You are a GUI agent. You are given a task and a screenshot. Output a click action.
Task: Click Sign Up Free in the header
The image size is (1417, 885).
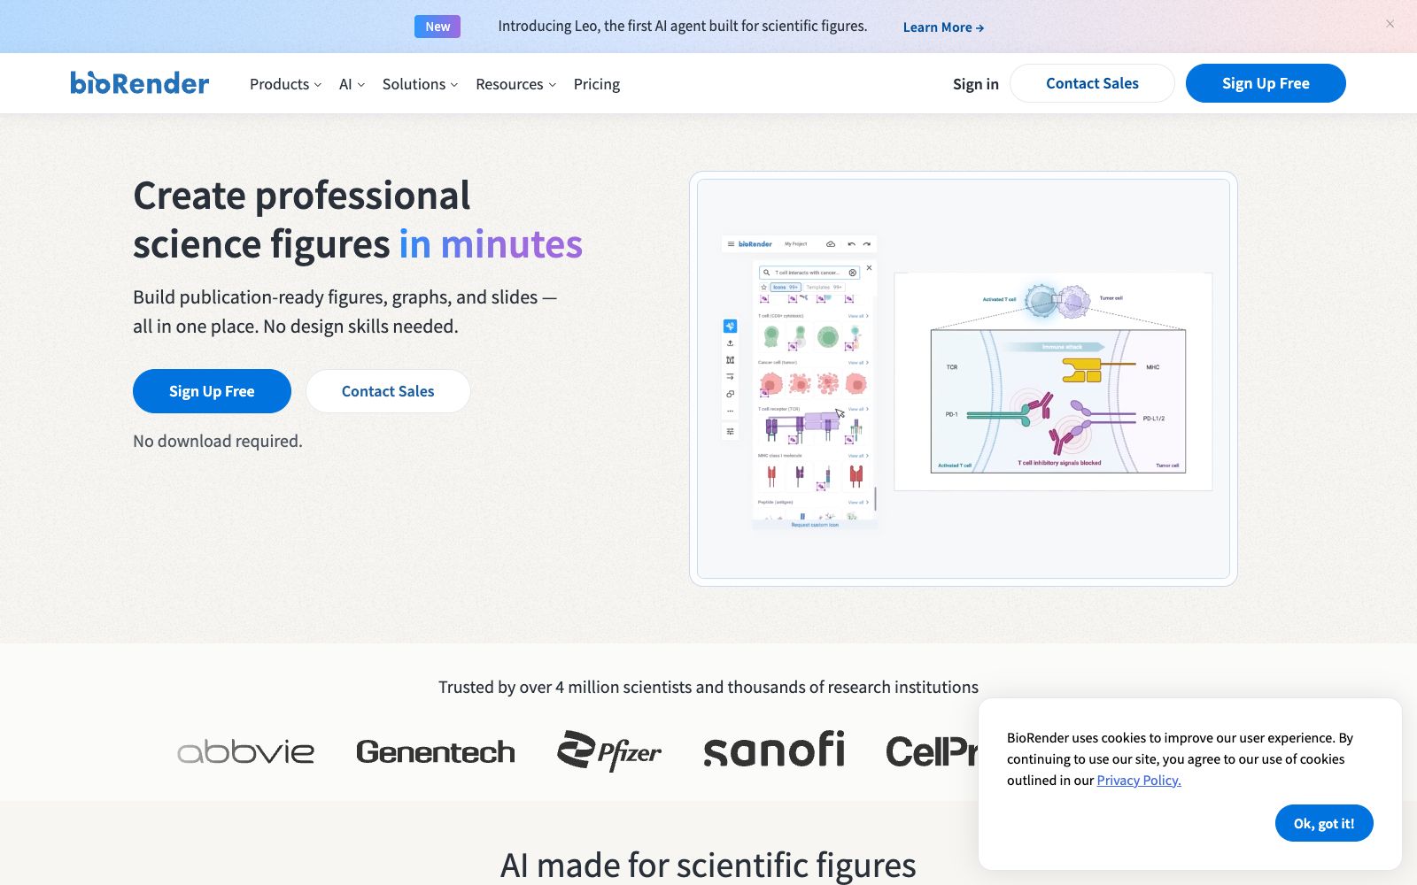1266,83
